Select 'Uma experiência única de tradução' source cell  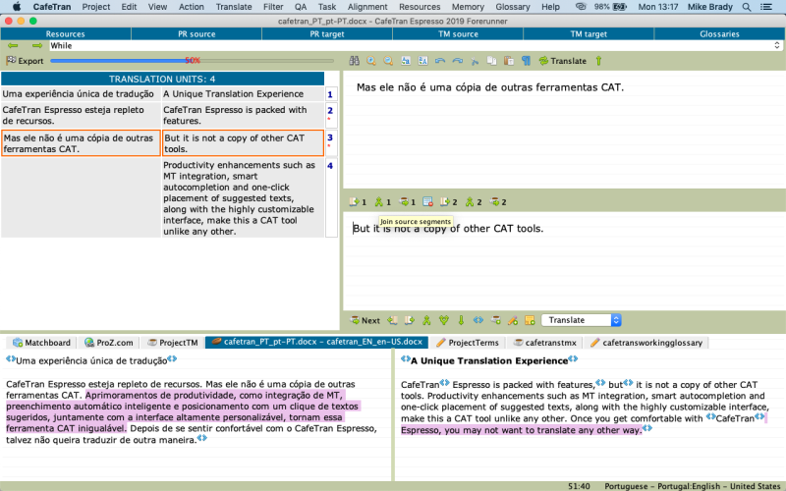coord(81,94)
